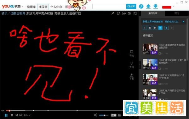
Task: Open the video title next to the 06:44 thumbnail
Action: 172,61
